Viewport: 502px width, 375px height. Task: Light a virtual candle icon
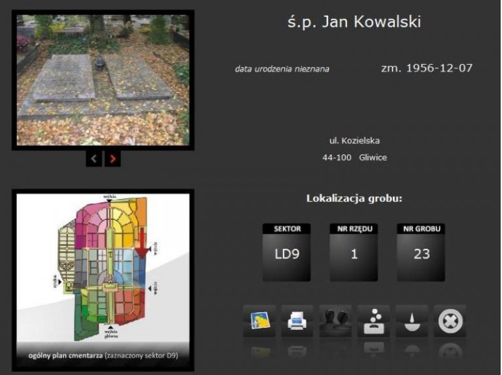(x=411, y=321)
